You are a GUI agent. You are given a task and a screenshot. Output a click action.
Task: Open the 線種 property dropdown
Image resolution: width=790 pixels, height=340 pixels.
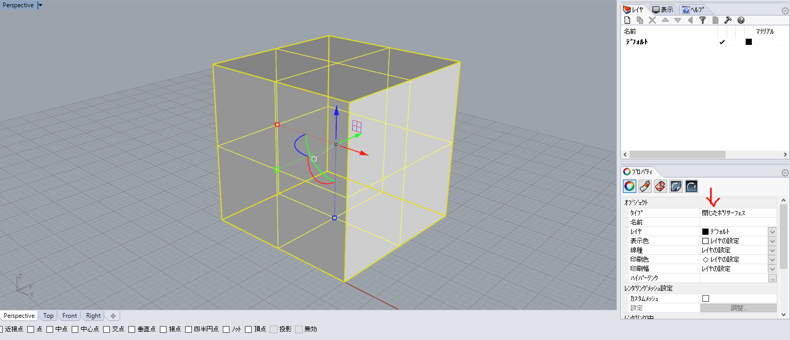772,250
